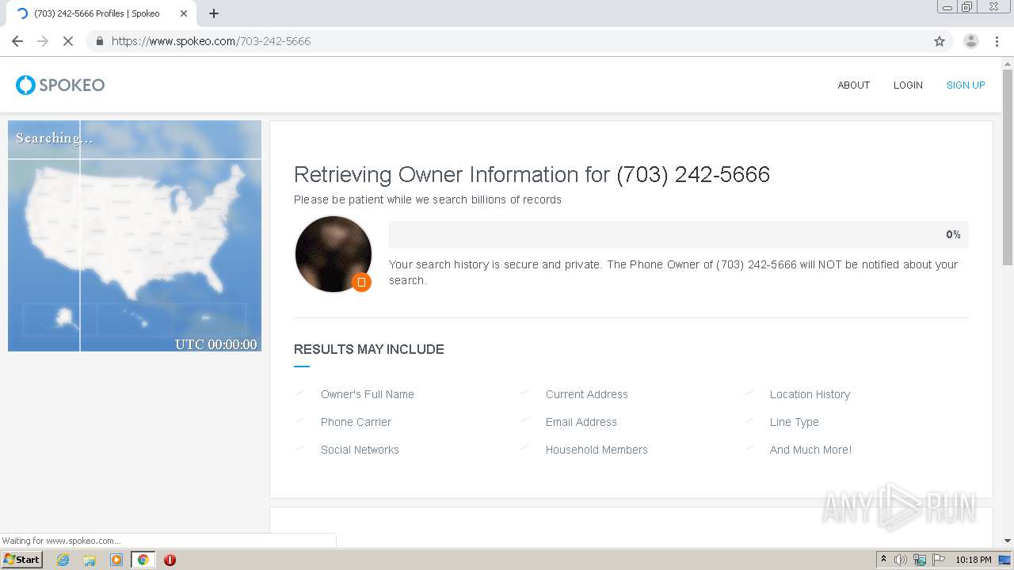Click the Phone Carrier item

(x=356, y=422)
